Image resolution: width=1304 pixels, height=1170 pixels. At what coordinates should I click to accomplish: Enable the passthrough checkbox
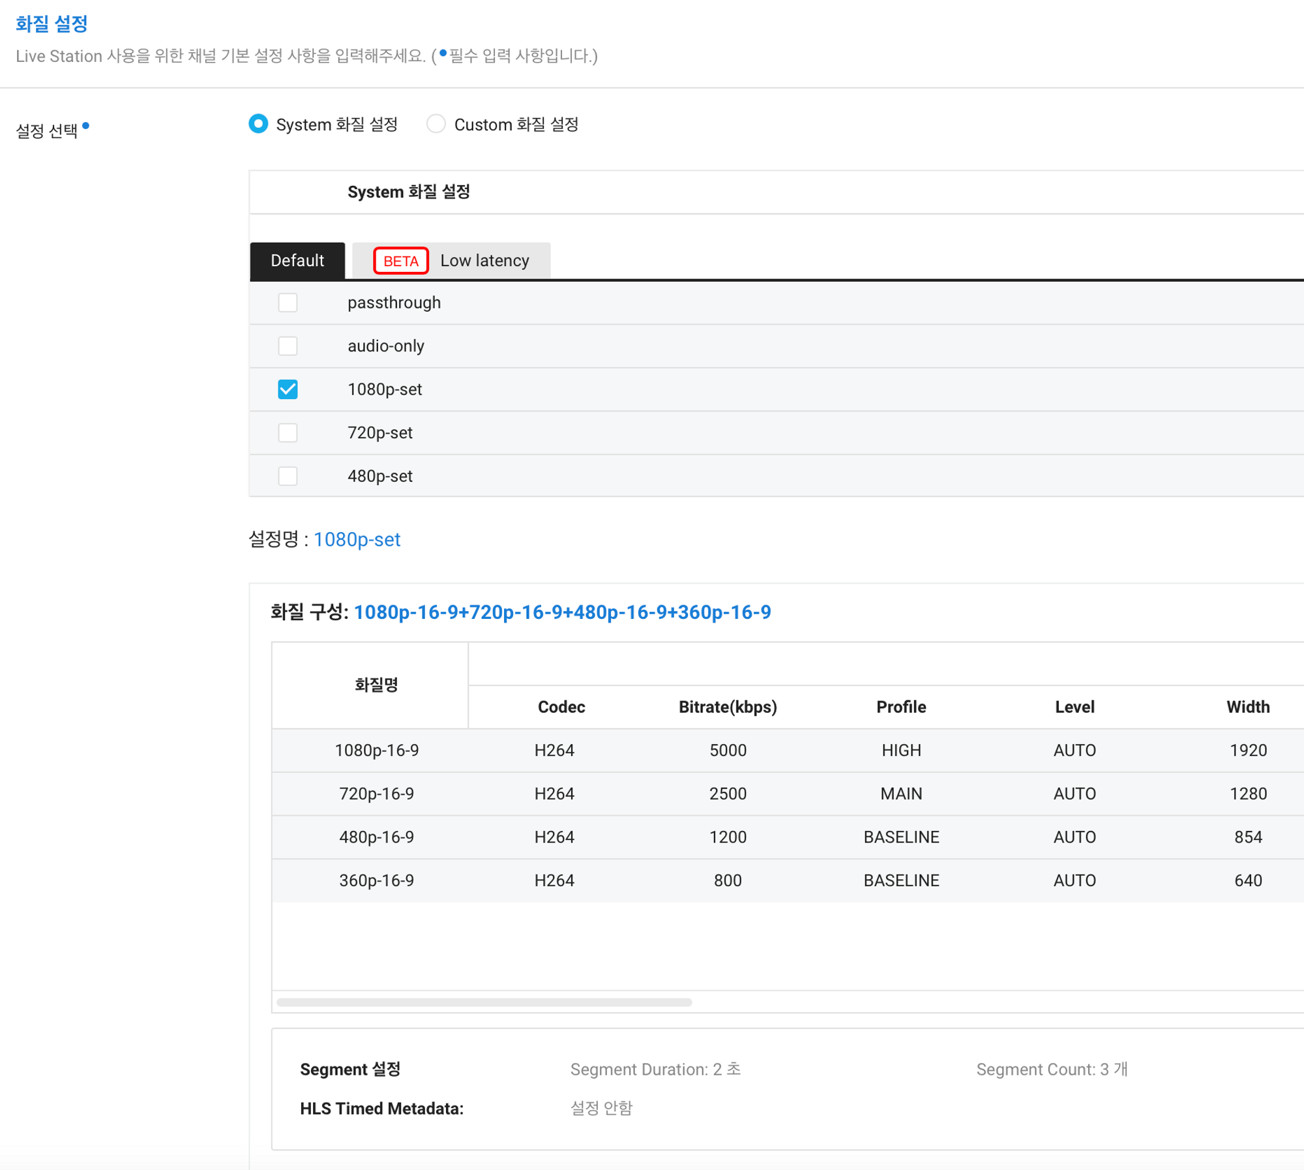click(x=288, y=303)
